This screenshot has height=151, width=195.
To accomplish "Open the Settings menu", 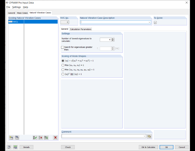I will tap(16, 7).
